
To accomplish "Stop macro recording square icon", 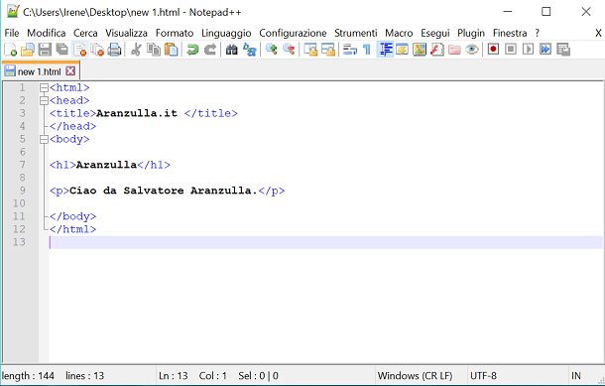I will [511, 50].
